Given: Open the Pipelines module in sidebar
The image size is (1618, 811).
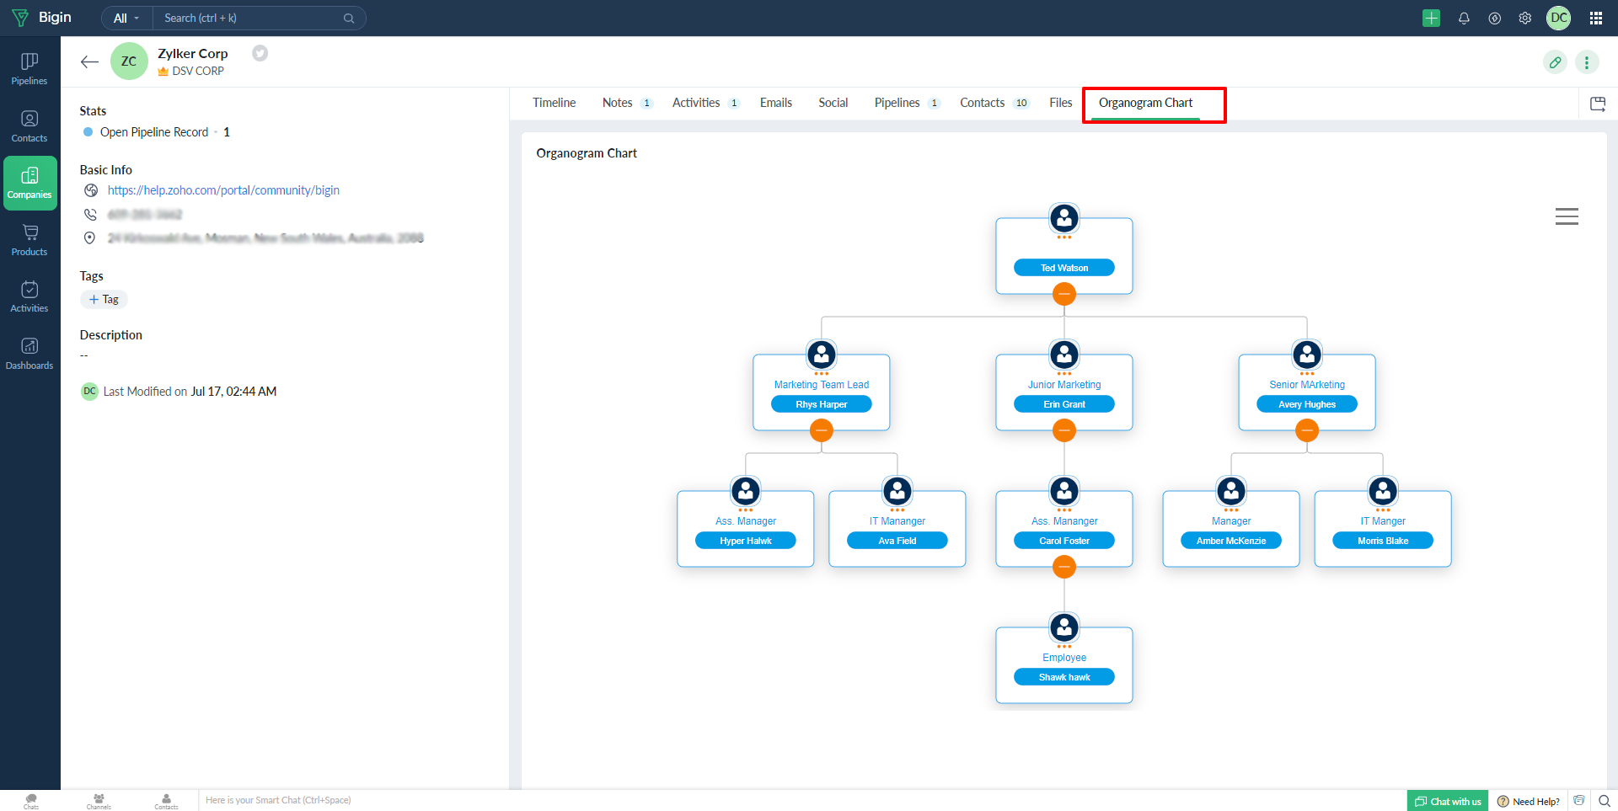Looking at the screenshot, I should 29,69.
